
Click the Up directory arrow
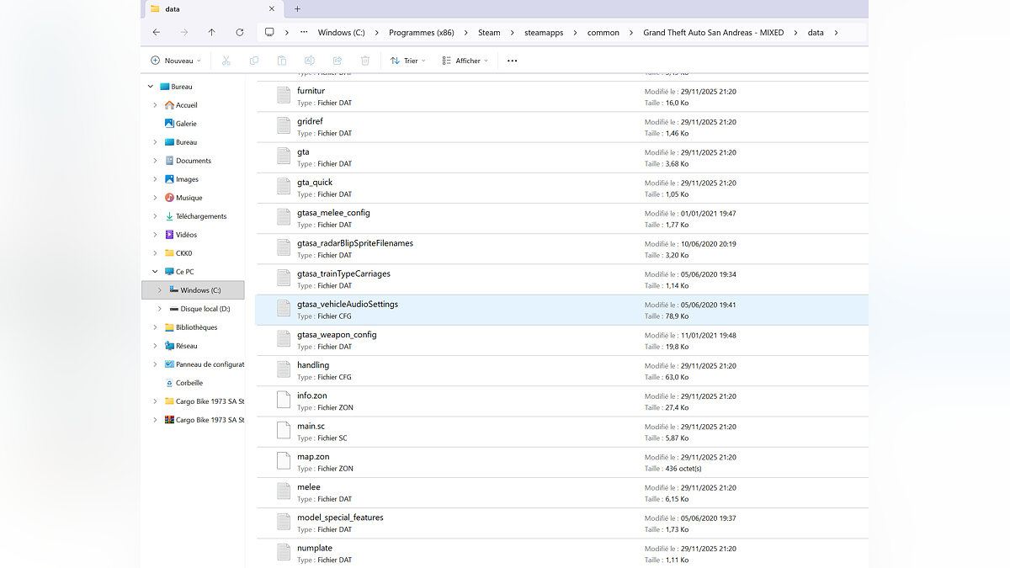pyautogui.click(x=211, y=33)
